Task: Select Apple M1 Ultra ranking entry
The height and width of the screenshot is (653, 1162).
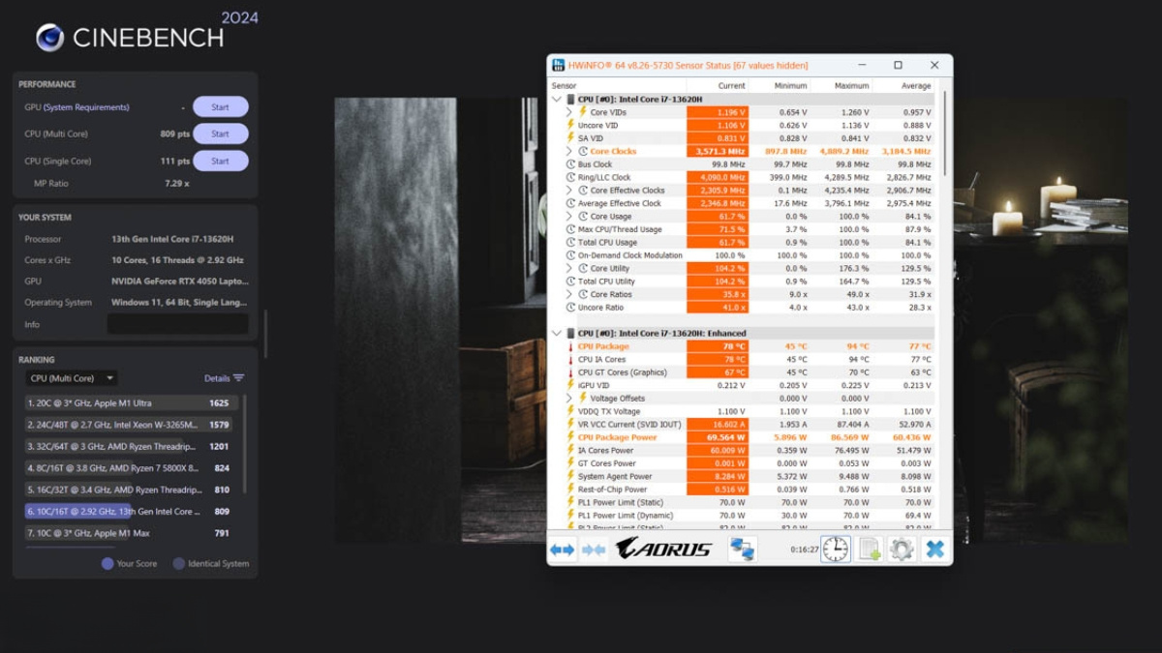Action: (x=132, y=403)
